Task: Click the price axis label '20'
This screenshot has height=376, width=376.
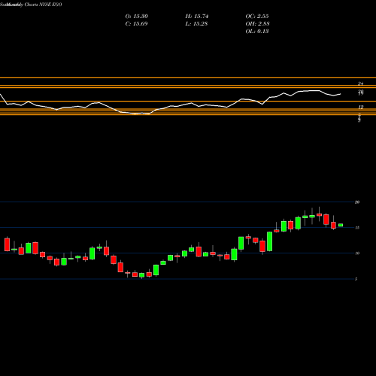Action: [x=357, y=202]
